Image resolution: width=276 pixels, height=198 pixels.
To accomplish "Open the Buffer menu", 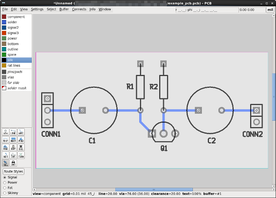I will tap(64, 9).
